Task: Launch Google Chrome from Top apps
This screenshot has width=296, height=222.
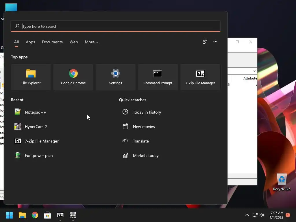Action: (73, 77)
